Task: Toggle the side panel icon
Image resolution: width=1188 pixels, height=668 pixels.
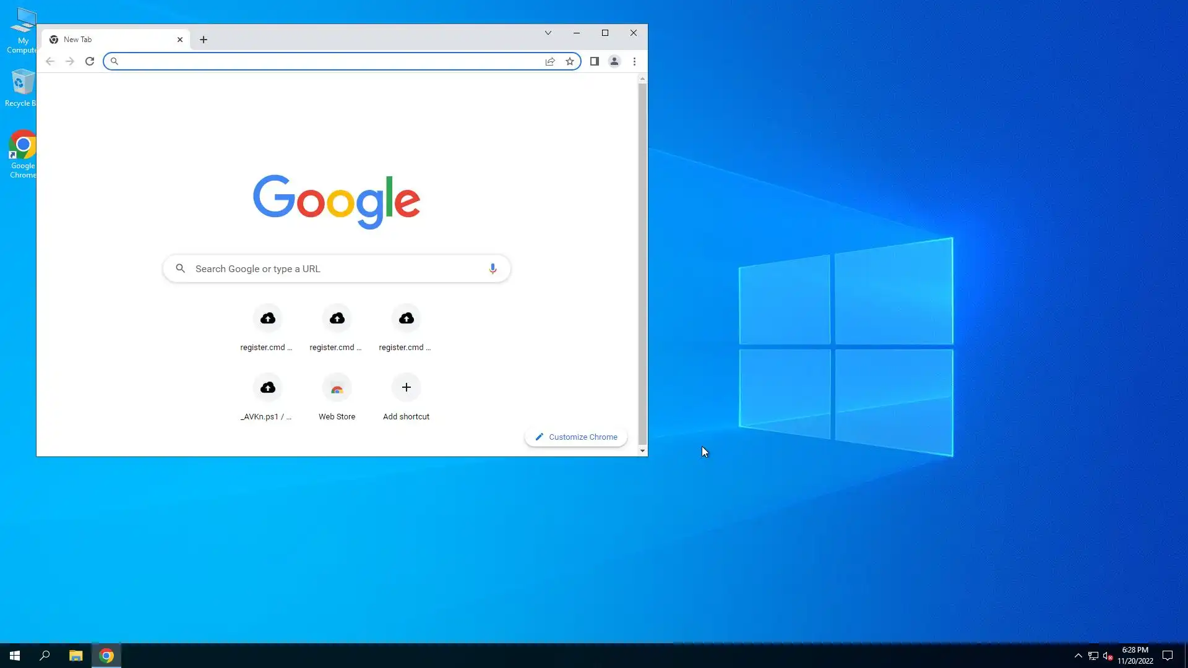Action: [x=594, y=61]
